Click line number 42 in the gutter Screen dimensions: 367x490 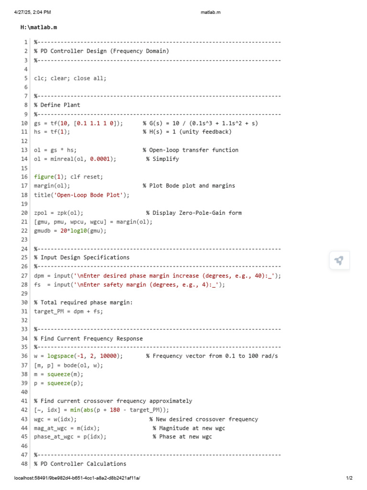(x=24, y=410)
